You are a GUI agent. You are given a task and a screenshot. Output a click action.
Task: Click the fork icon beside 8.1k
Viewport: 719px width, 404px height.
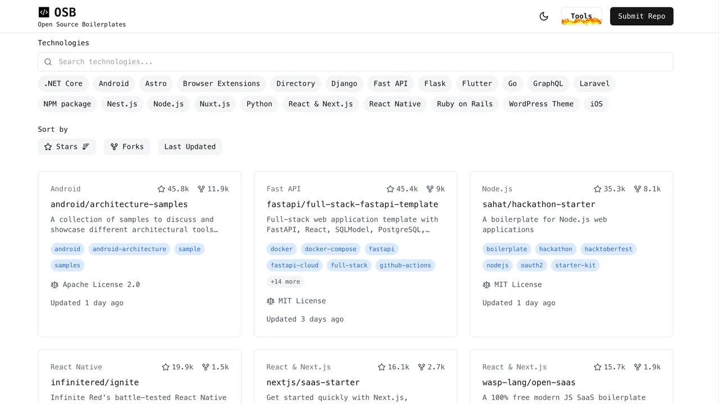point(638,189)
